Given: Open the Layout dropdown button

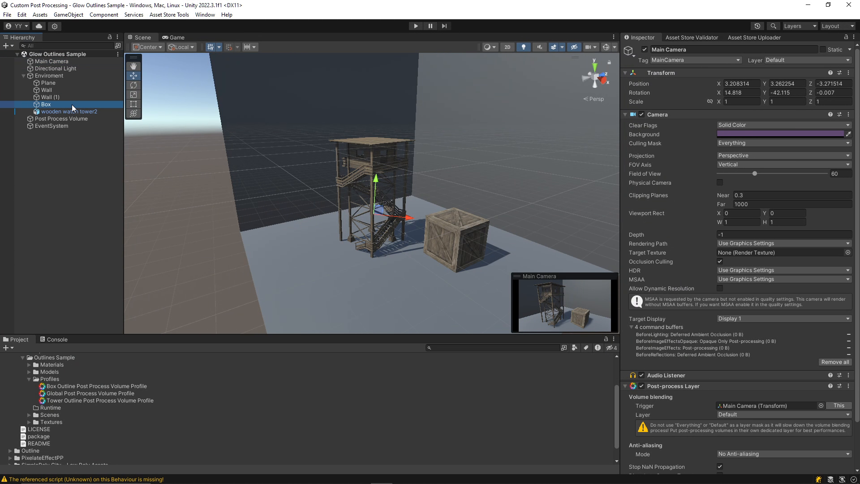Looking at the screenshot, I should pos(838,26).
